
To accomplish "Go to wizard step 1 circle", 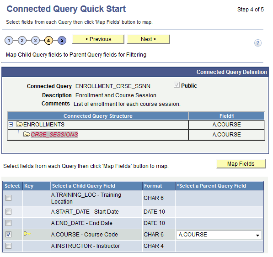I will click(x=9, y=41).
